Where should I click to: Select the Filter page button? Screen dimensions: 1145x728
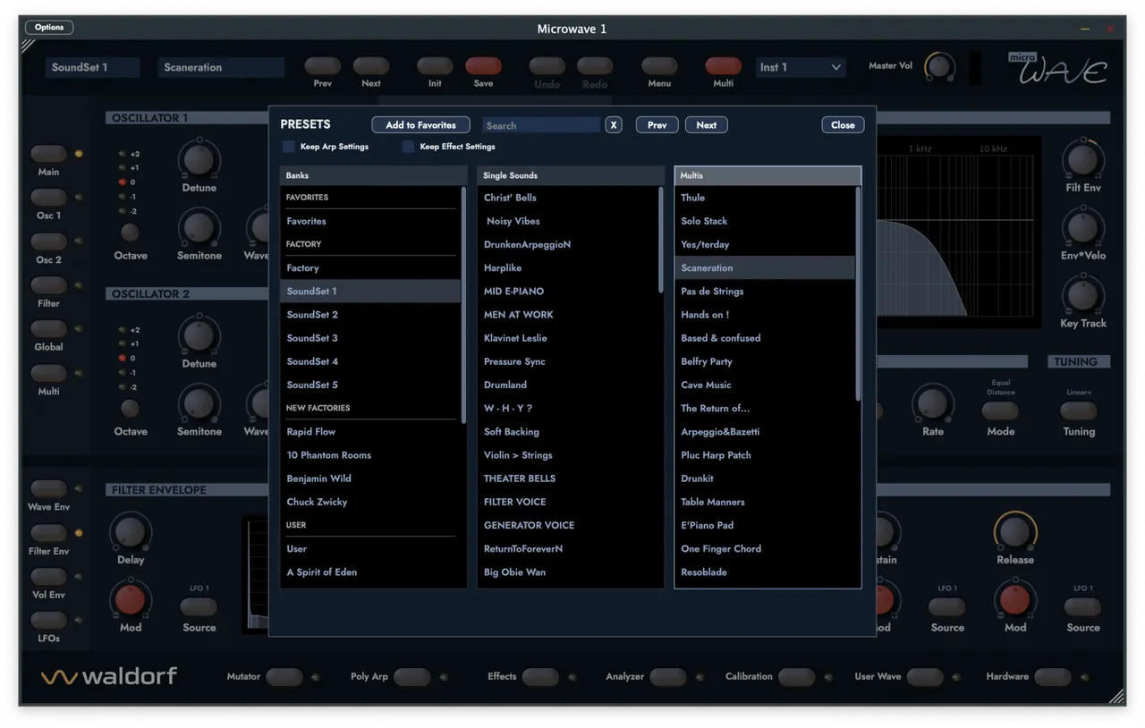(x=48, y=285)
